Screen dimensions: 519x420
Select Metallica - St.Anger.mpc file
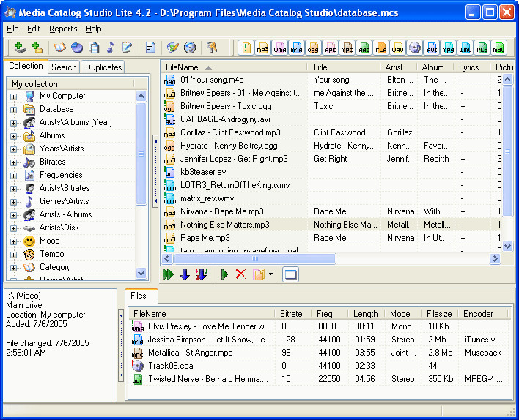318,353
